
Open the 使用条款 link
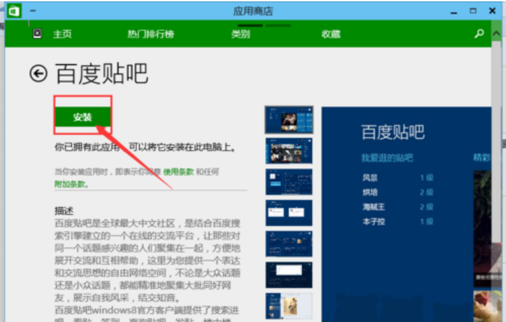pyautogui.click(x=178, y=171)
